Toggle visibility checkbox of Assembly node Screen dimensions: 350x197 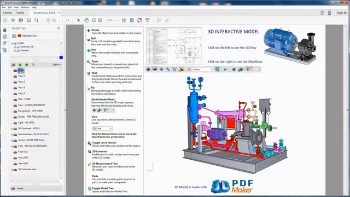pos(18,47)
